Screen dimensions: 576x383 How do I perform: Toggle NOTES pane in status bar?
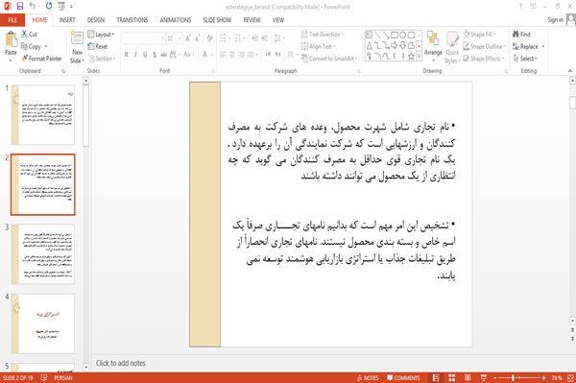pos(368,378)
